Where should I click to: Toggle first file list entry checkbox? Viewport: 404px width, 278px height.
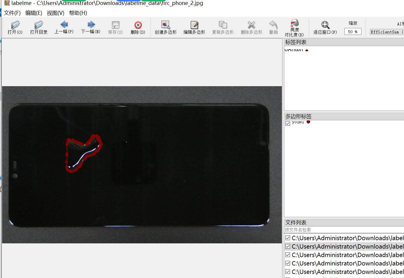(288, 238)
